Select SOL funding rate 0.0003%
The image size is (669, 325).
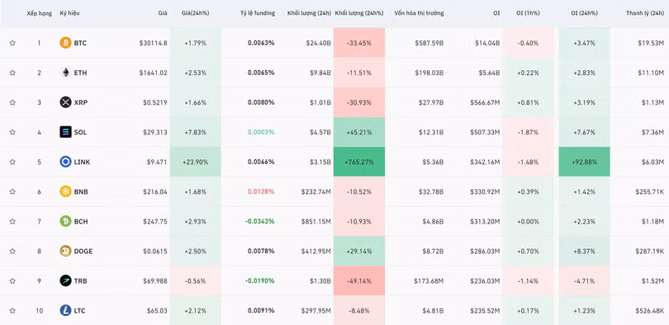click(x=261, y=132)
